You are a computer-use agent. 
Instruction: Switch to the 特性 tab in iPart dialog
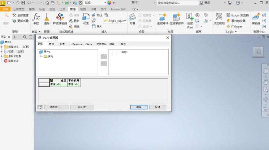click(x=51, y=44)
